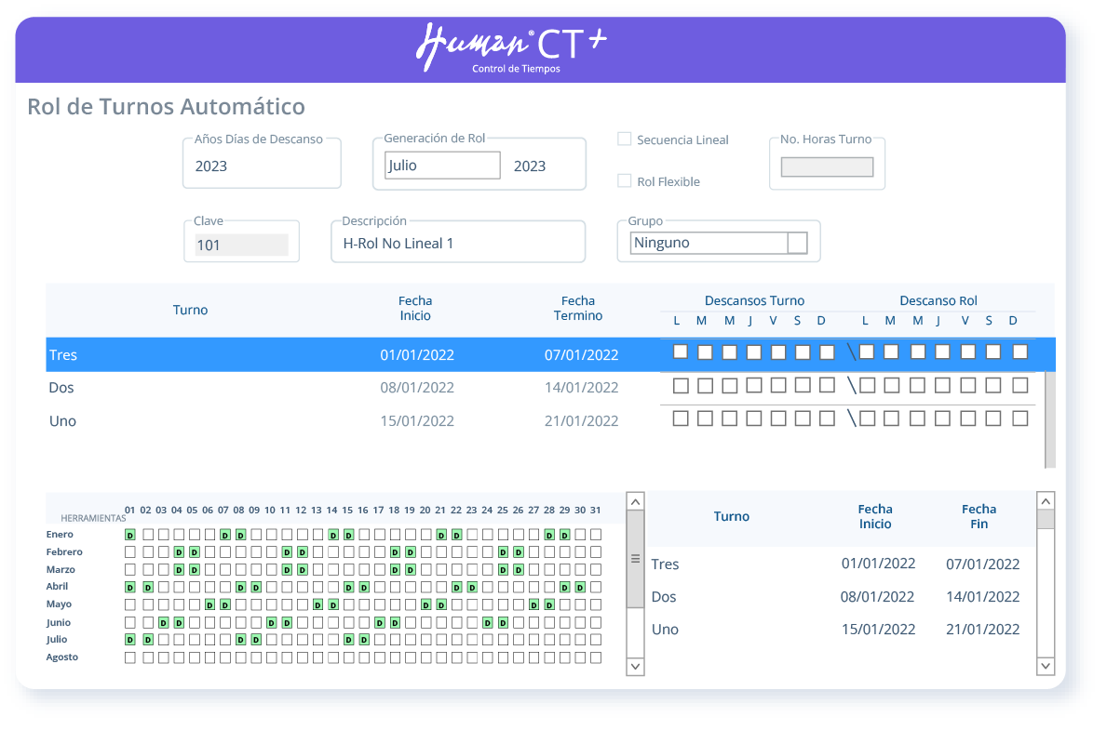The image size is (1107, 730).
Task: Click the Human CT+ logo in header
Action: [x=510, y=47]
